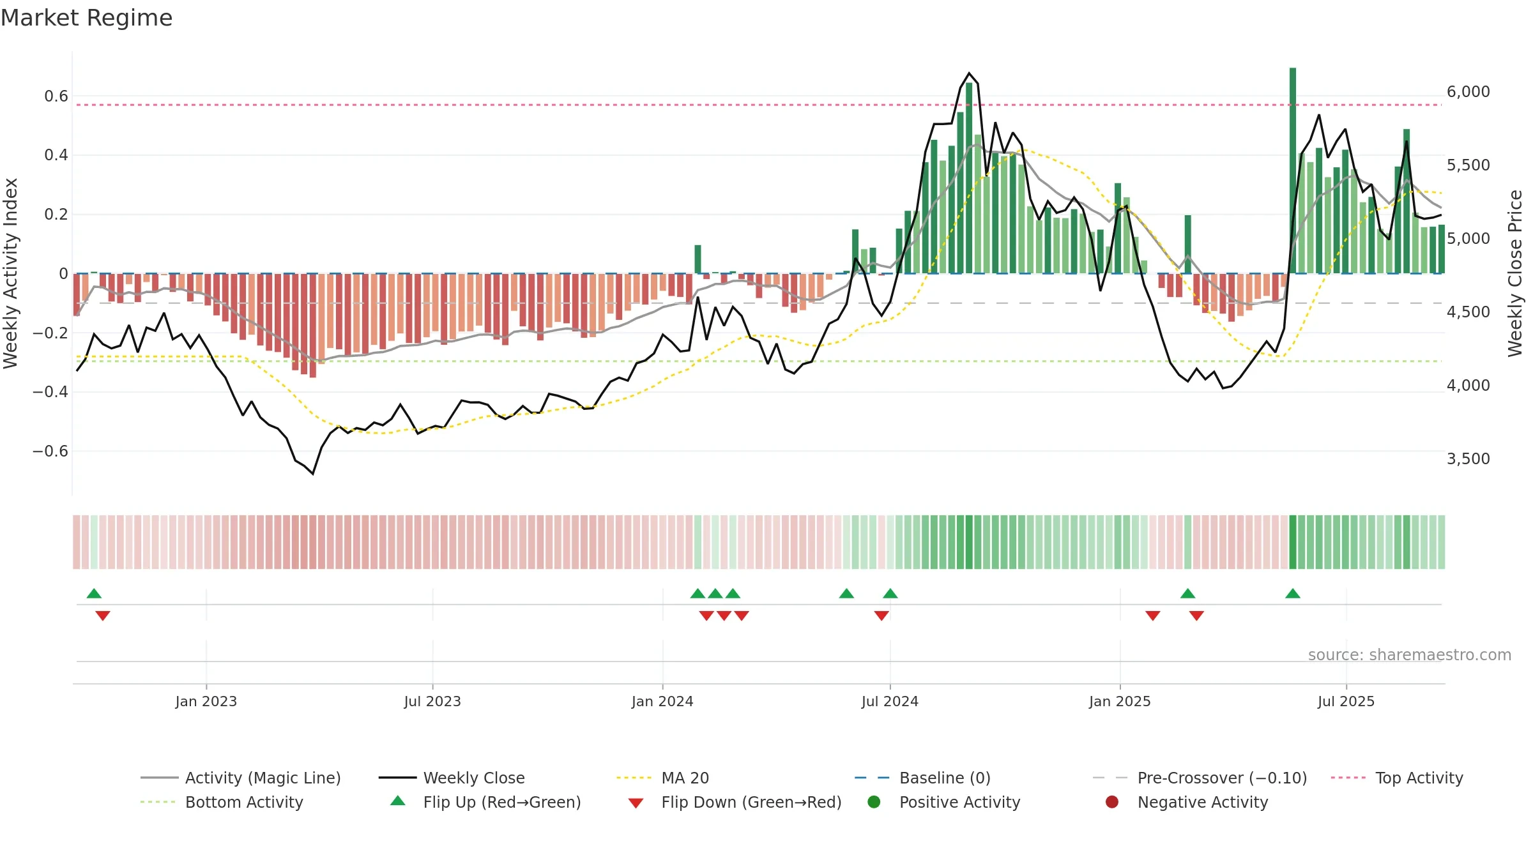Click the darkest green heat strip cell in mid 2025

[x=1293, y=542]
